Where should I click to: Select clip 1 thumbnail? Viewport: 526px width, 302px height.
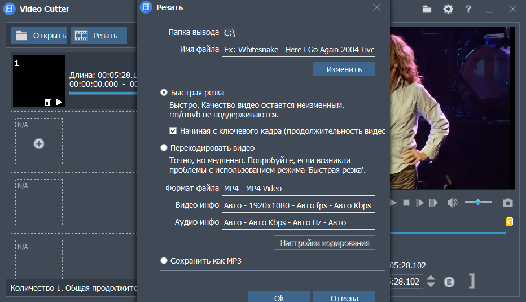tap(39, 81)
